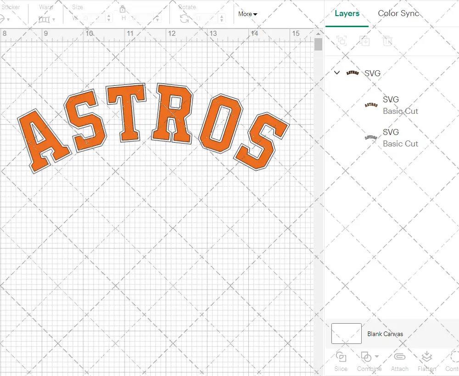This screenshot has width=459, height=376.
Task: Select the Slice tool
Action: point(341,361)
